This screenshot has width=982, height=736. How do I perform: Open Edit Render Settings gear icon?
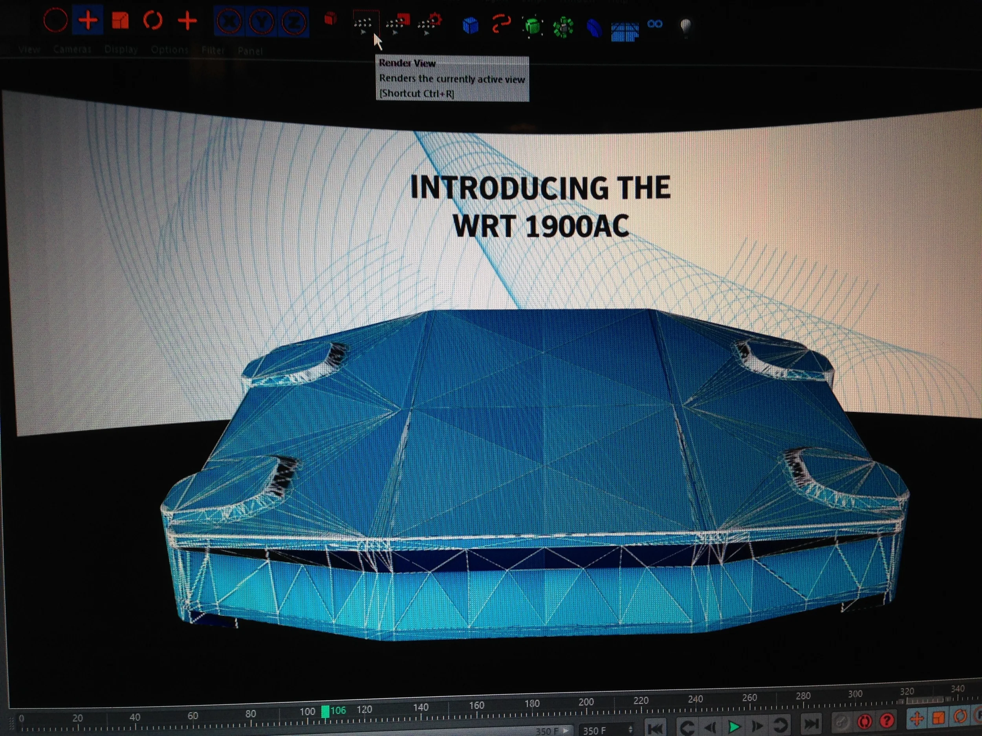coord(430,23)
